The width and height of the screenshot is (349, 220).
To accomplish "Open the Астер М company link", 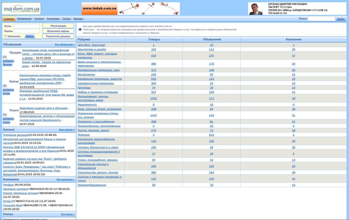I will click(x=8, y=201).
